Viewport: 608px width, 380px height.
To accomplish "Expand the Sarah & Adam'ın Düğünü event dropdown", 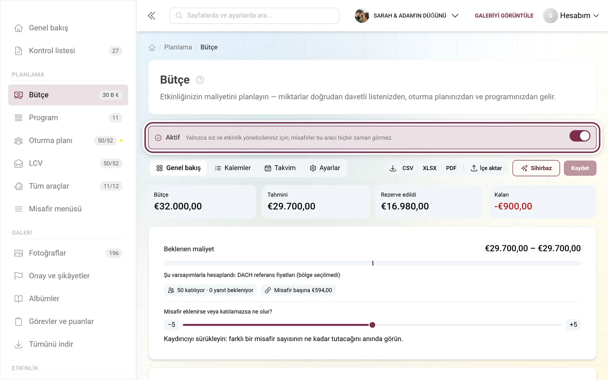I will pyautogui.click(x=407, y=16).
